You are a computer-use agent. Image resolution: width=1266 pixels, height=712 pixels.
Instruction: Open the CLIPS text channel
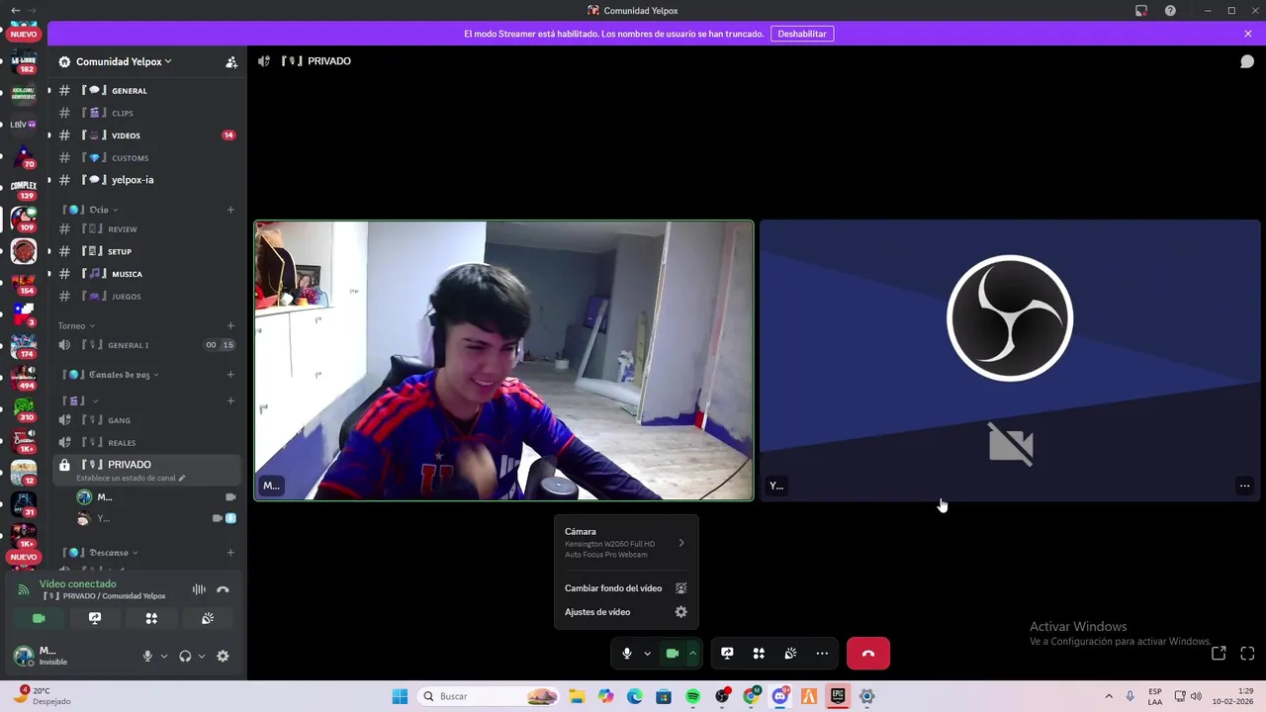click(146, 113)
